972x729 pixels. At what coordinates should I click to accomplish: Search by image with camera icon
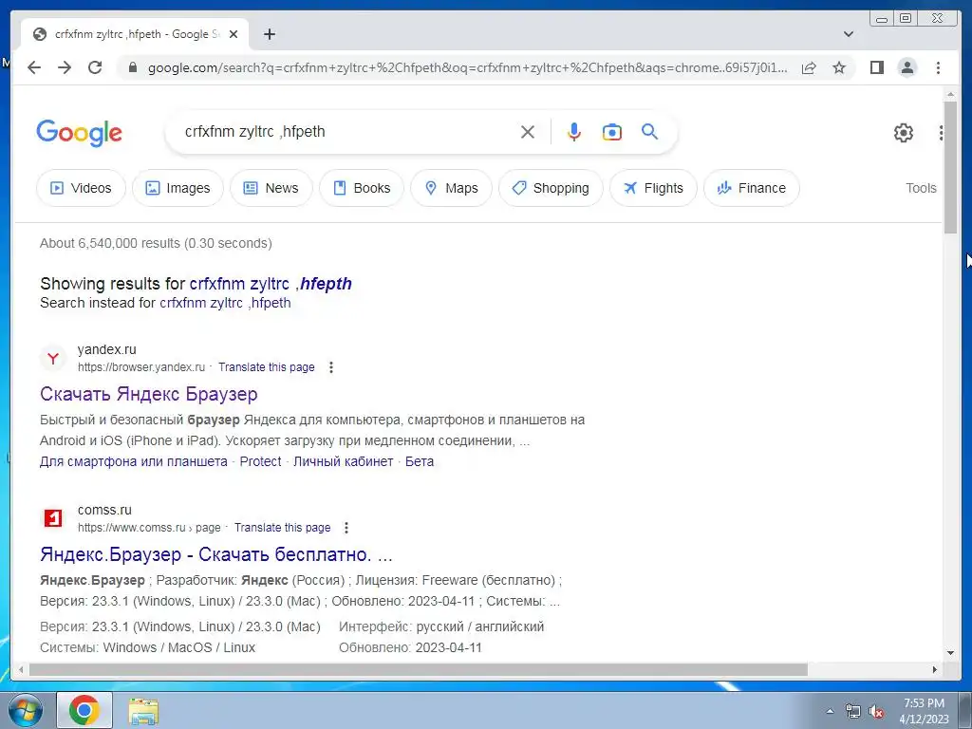[612, 132]
